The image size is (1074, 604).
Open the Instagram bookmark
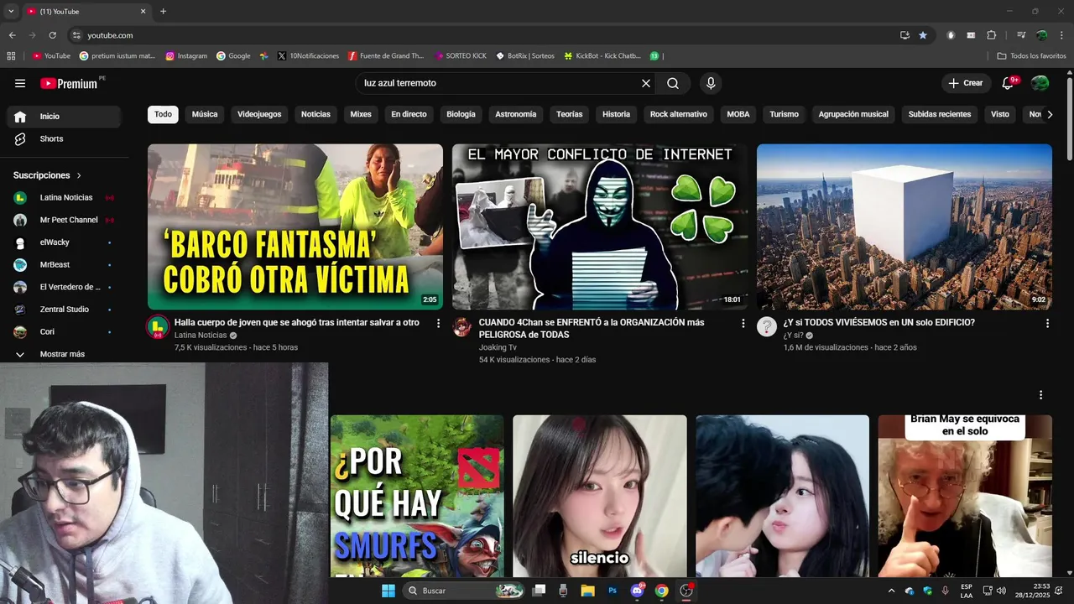point(186,56)
